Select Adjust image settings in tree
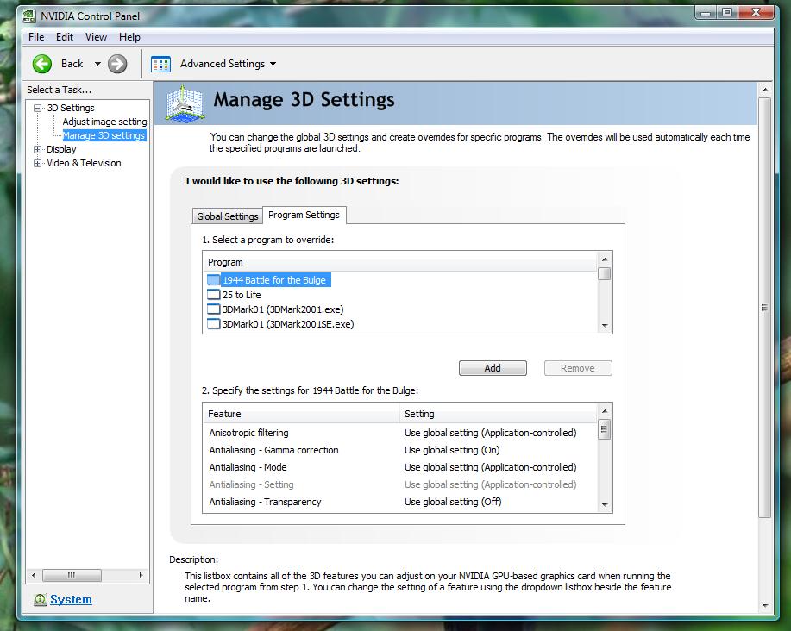This screenshot has width=791, height=631. (105, 122)
